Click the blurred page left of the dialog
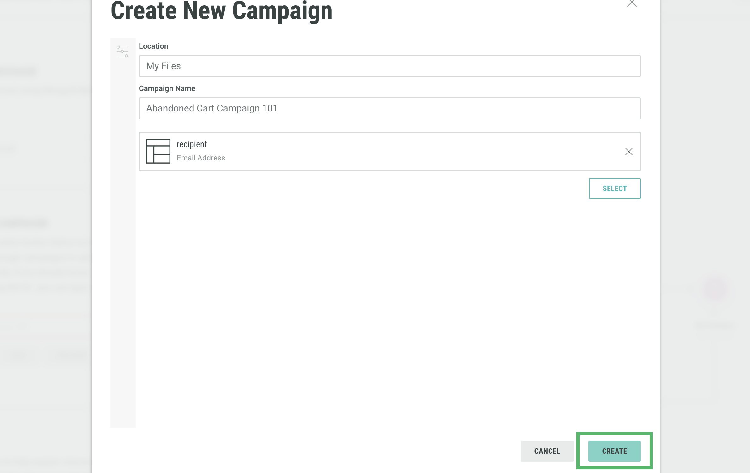 [x=44, y=189]
